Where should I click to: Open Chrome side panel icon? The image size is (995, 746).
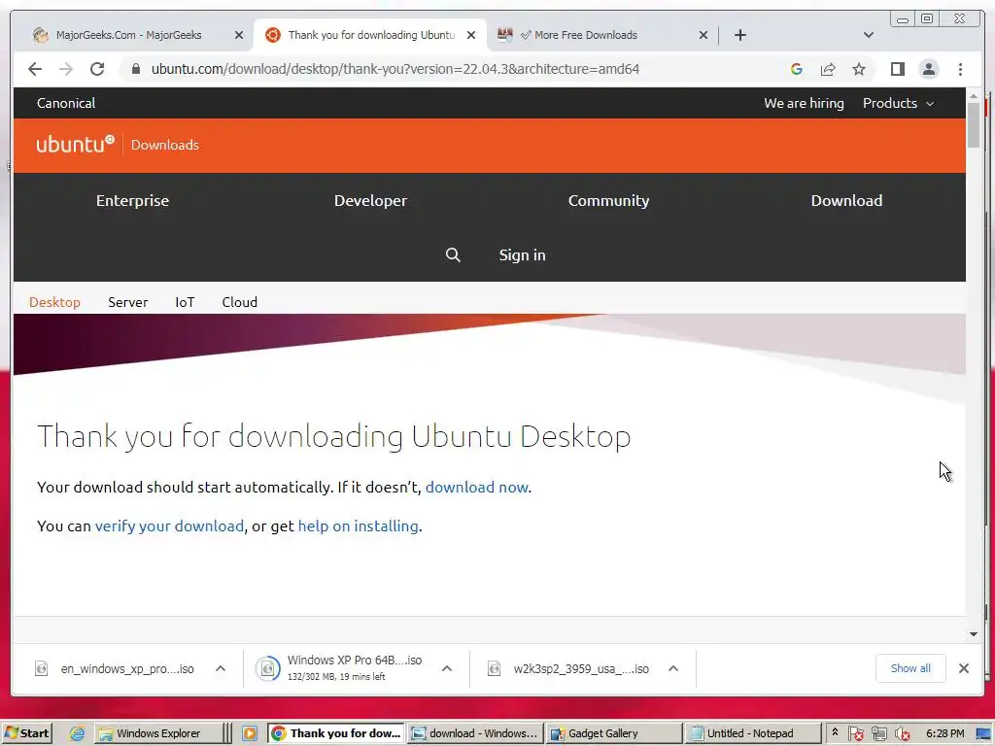point(897,69)
